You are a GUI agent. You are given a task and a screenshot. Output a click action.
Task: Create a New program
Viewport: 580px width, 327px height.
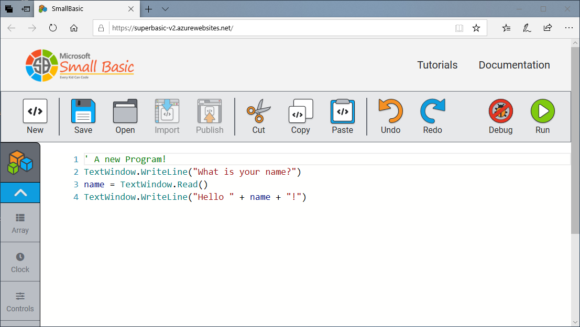tap(35, 116)
